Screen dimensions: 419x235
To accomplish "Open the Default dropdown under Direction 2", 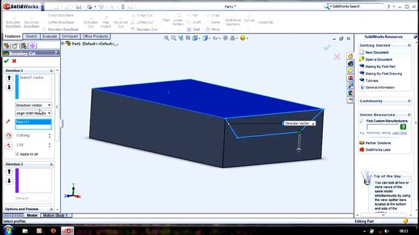I will click(33, 198).
